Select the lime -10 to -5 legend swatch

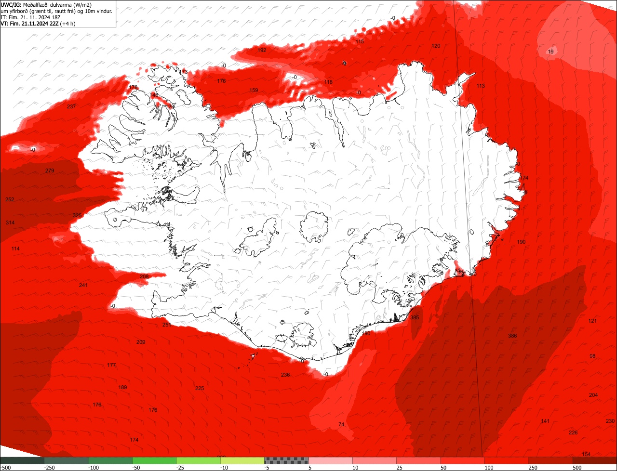click(242, 460)
